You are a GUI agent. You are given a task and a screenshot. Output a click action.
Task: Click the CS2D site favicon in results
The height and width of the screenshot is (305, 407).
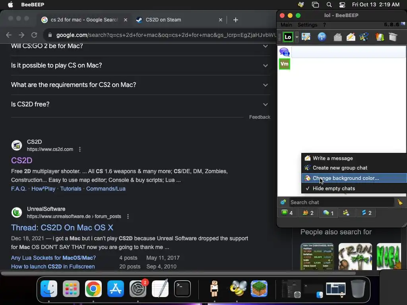[17, 145]
